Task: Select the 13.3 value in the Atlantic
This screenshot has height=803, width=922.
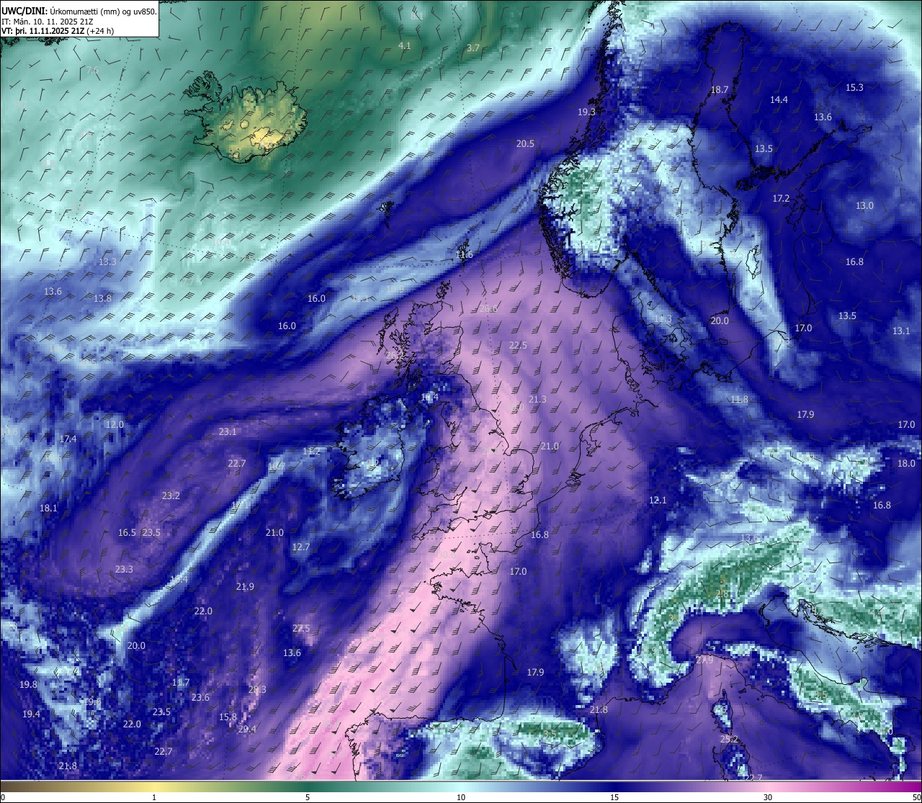Action: click(x=107, y=262)
